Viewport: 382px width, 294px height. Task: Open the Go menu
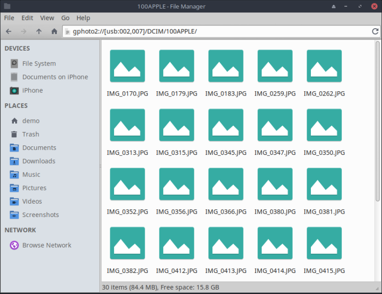point(65,18)
